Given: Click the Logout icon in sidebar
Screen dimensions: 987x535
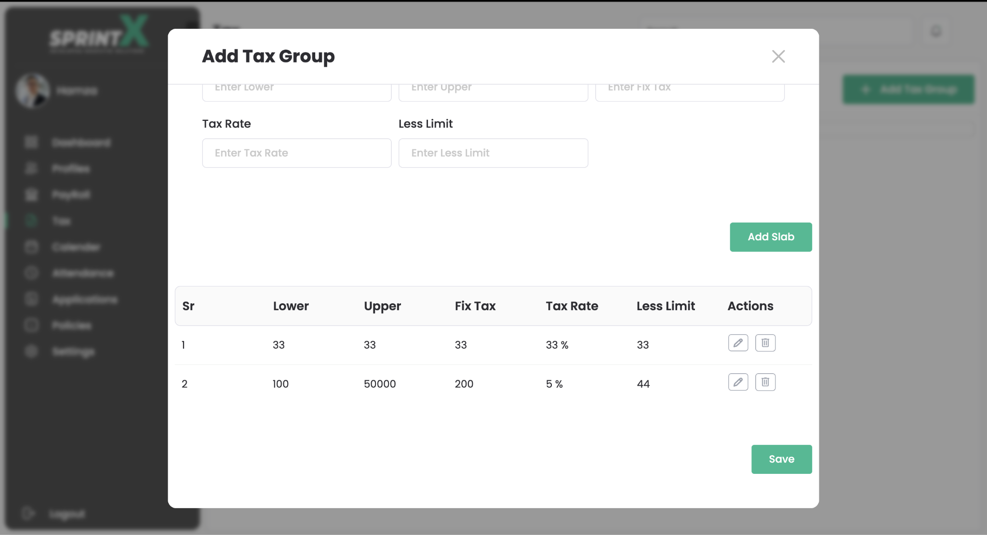Looking at the screenshot, I should (x=28, y=513).
